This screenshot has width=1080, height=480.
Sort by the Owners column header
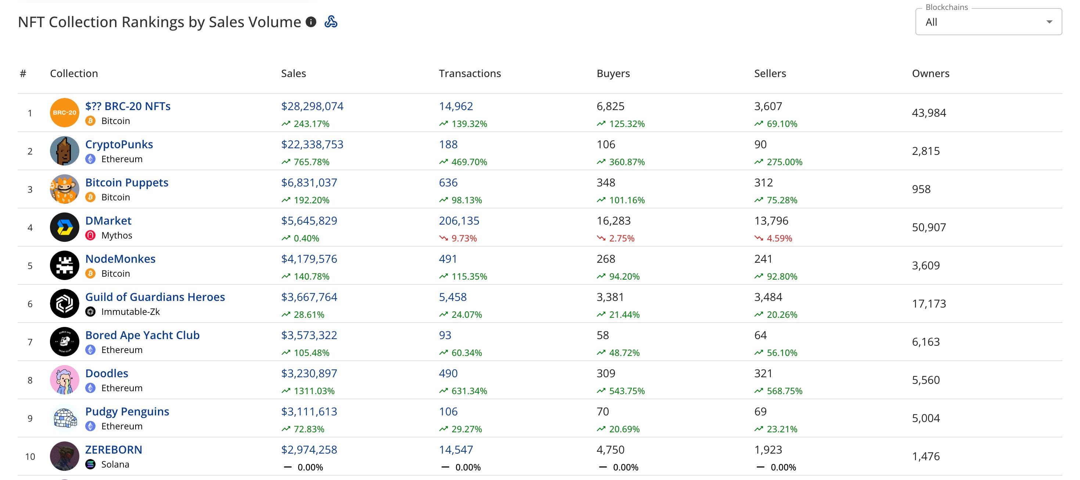(x=930, y=73)
